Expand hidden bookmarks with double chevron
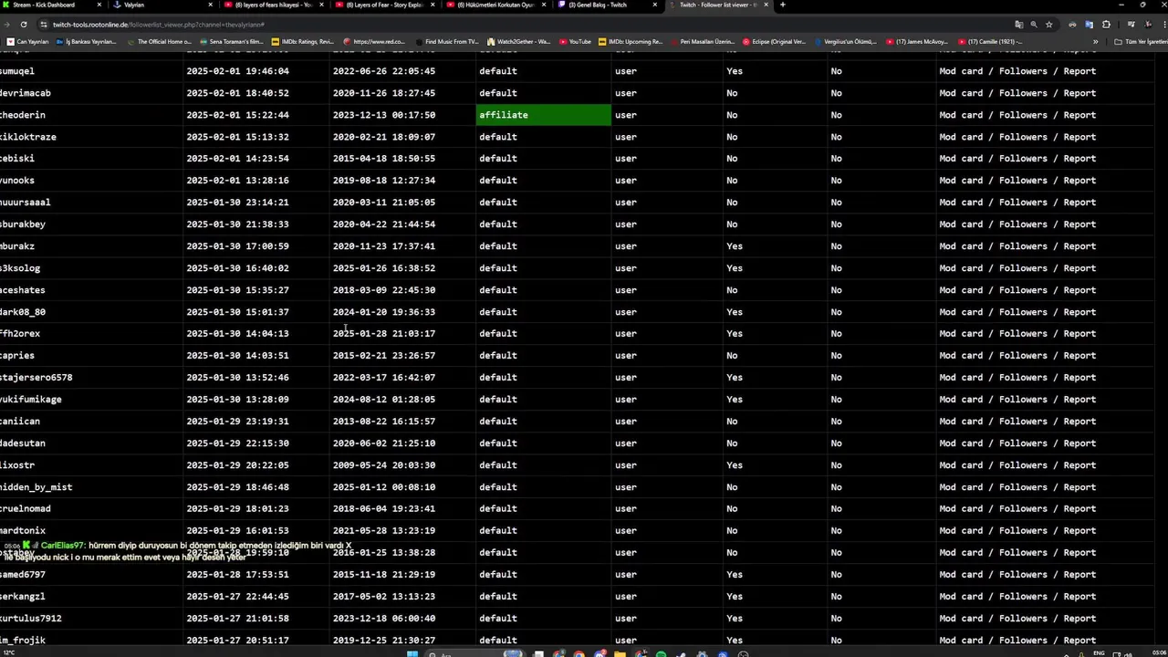 point(1095,42)
